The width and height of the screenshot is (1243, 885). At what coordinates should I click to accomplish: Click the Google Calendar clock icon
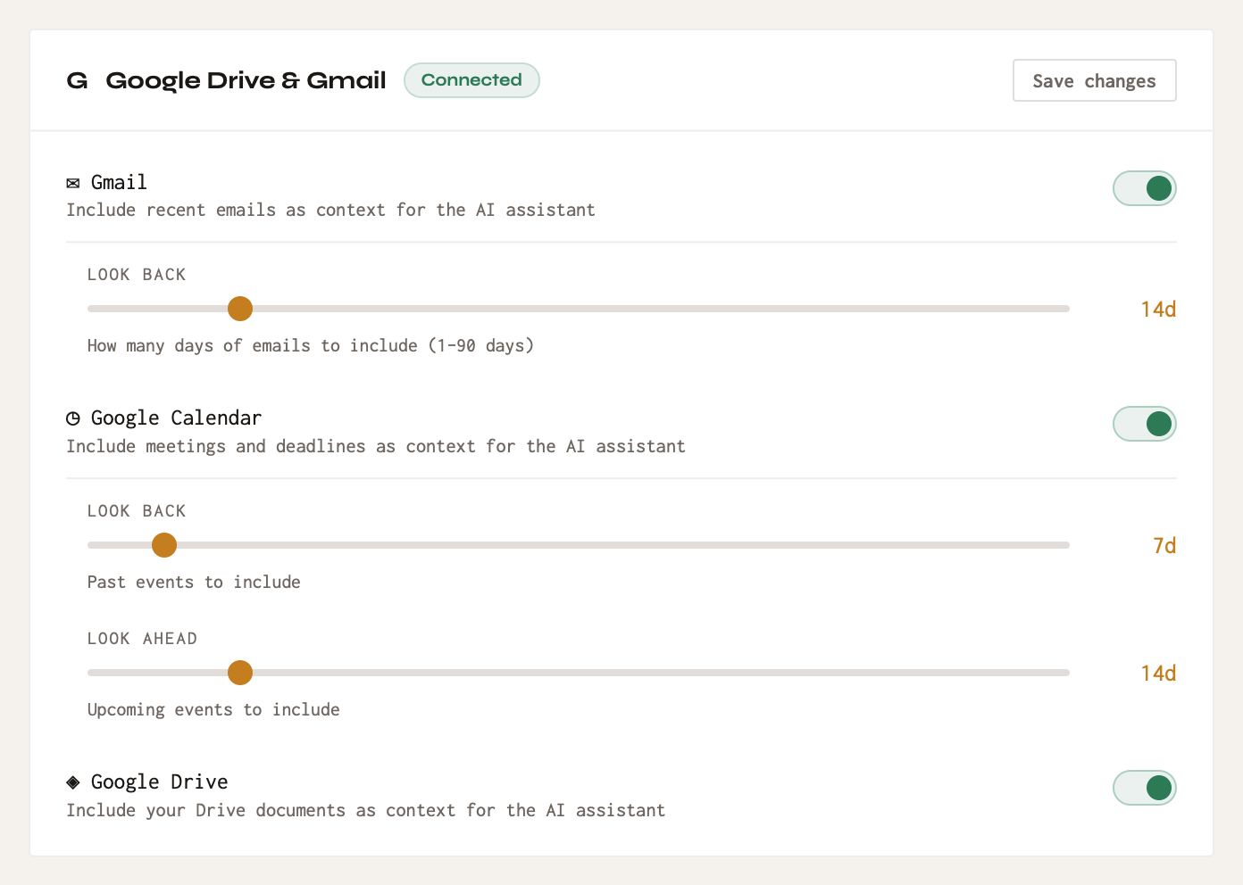pyautogui.click(x=73, y=418)
